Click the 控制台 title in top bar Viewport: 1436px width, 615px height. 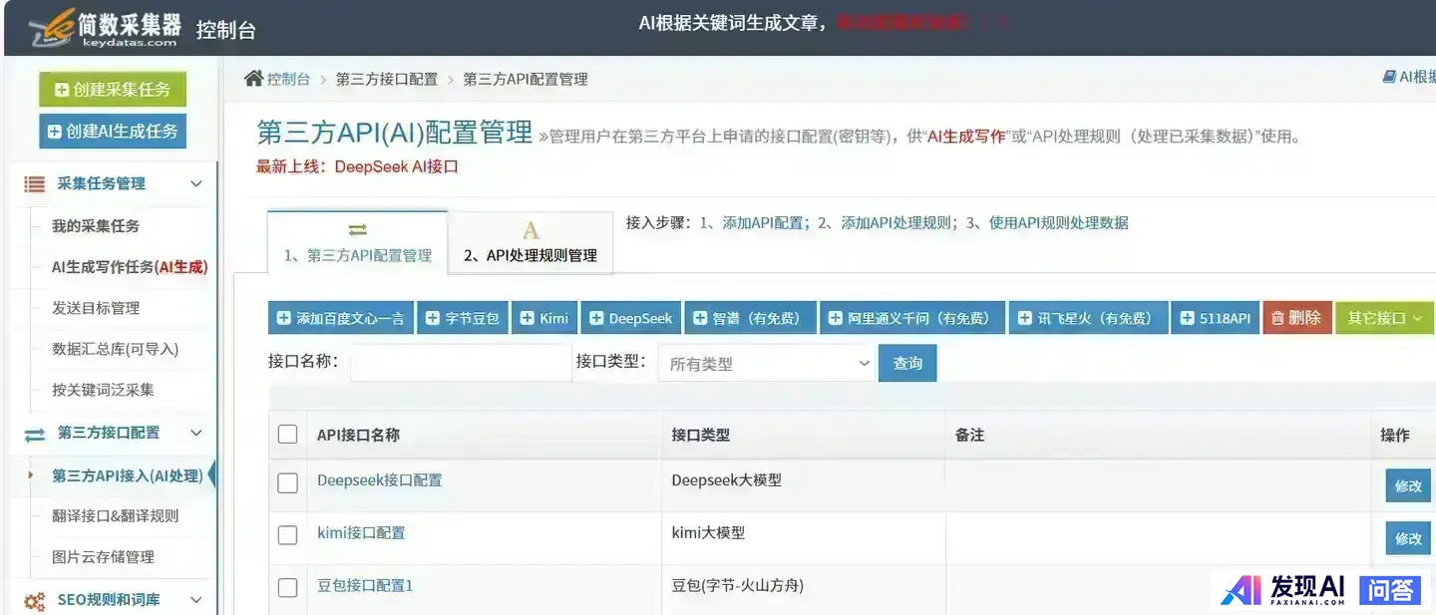coord(226,30)
